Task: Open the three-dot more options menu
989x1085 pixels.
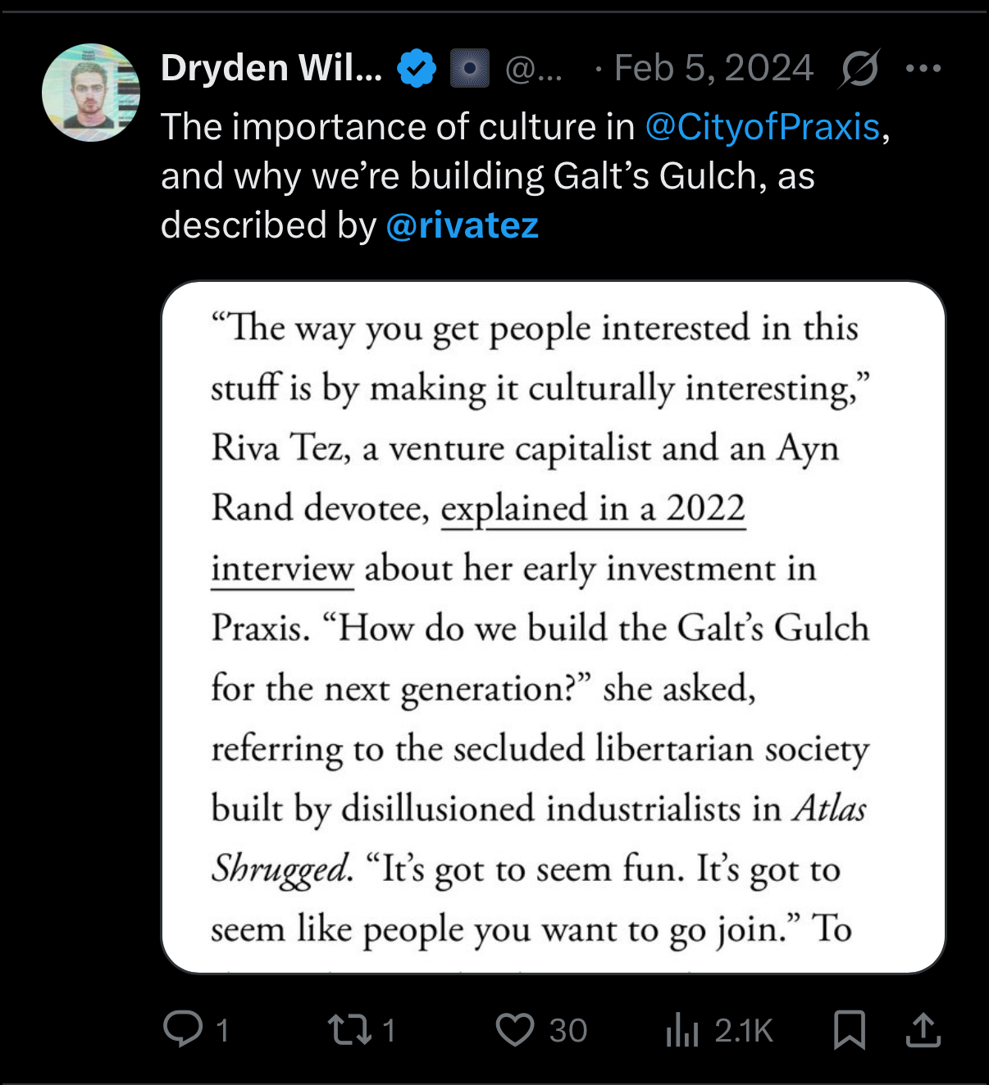Action: (x=923, y=68)
